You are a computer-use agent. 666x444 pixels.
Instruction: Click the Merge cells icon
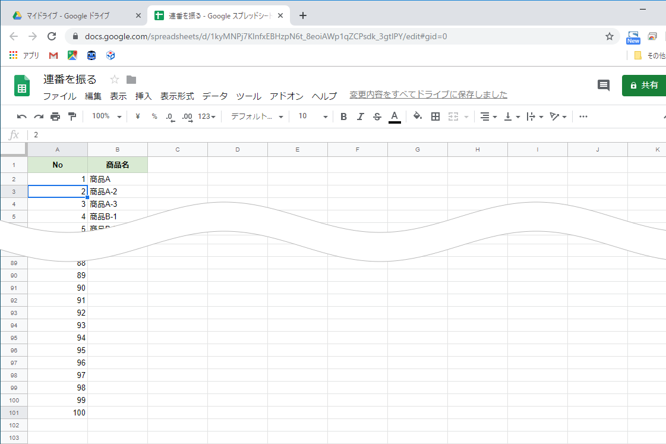[453, 116]
